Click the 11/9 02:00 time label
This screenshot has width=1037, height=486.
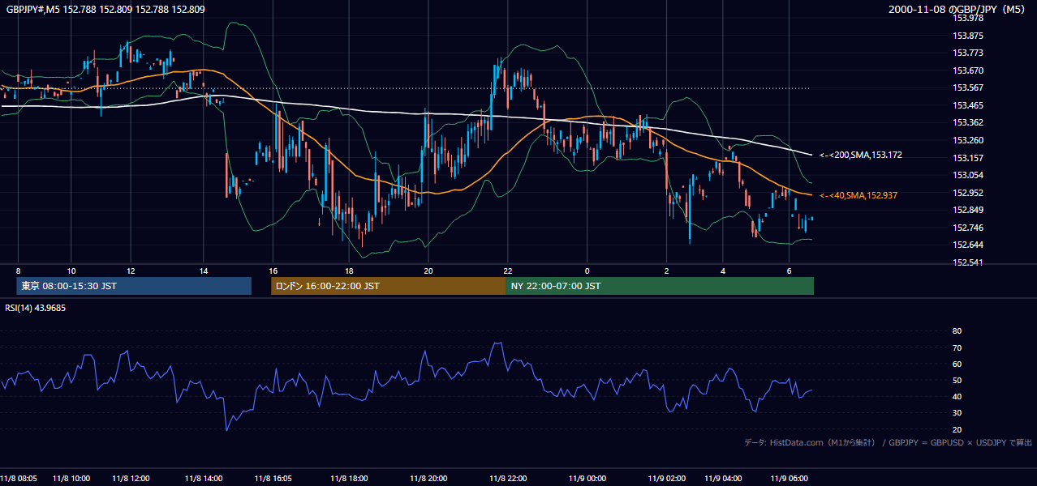[x=666, y=478]
